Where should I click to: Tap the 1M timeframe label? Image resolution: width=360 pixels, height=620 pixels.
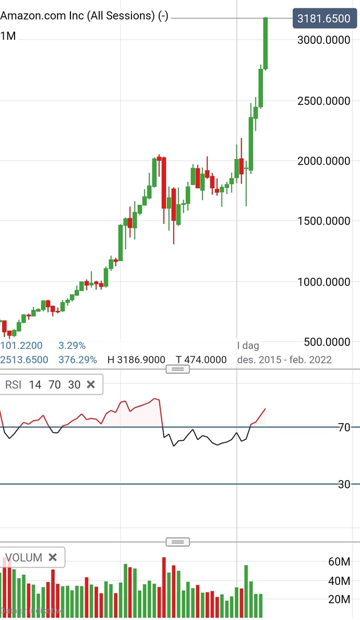pyautogui.click(x=8, y=36)
